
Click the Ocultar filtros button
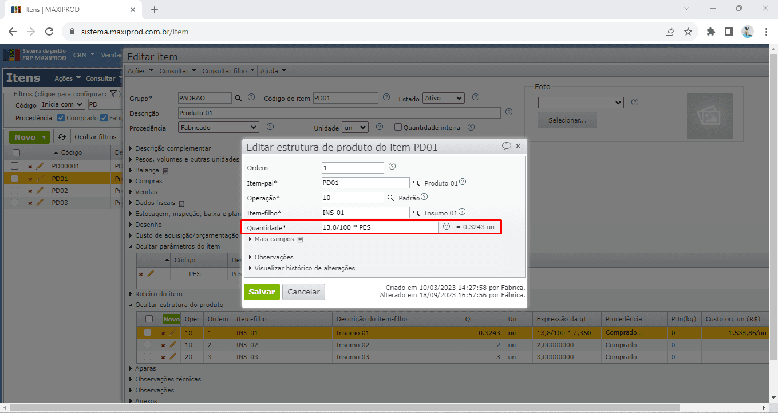pos(96,137)
